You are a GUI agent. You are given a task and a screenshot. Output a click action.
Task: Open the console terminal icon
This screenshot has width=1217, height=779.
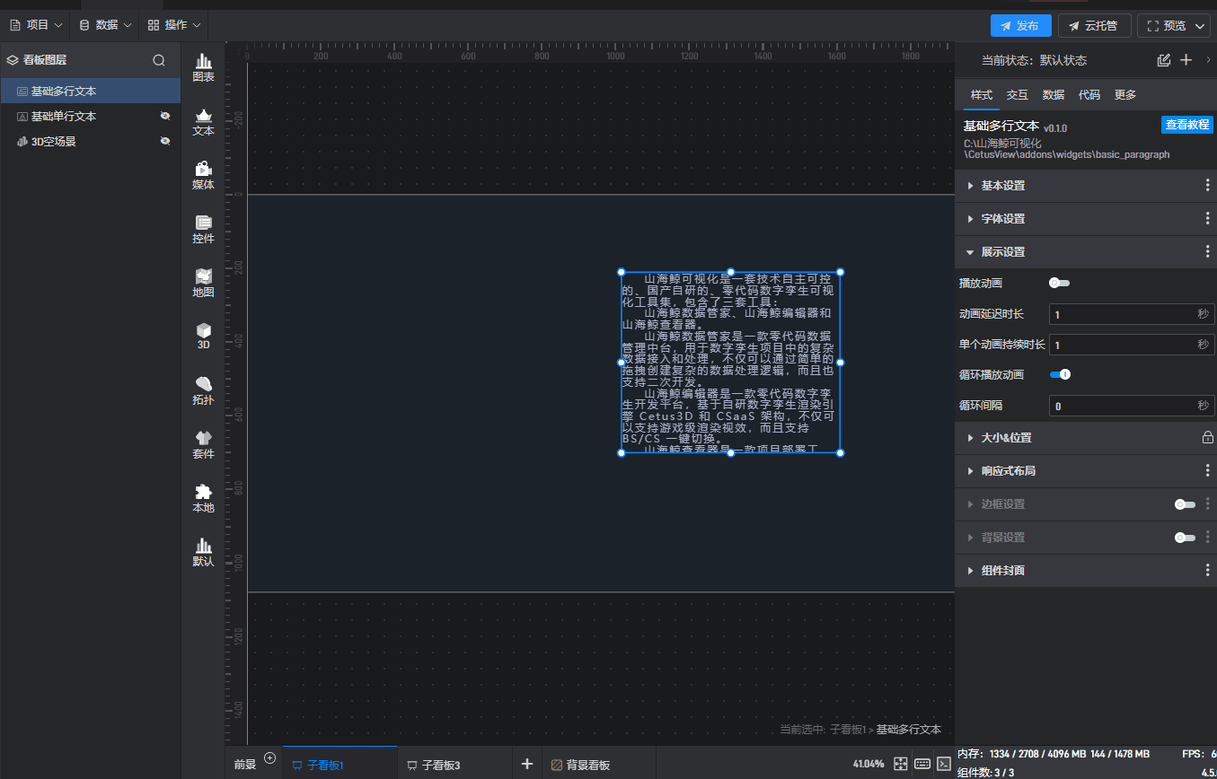point(944,764)
